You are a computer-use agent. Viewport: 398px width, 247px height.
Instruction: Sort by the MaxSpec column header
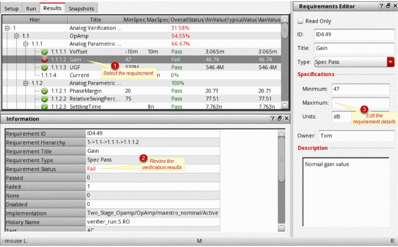158,20
